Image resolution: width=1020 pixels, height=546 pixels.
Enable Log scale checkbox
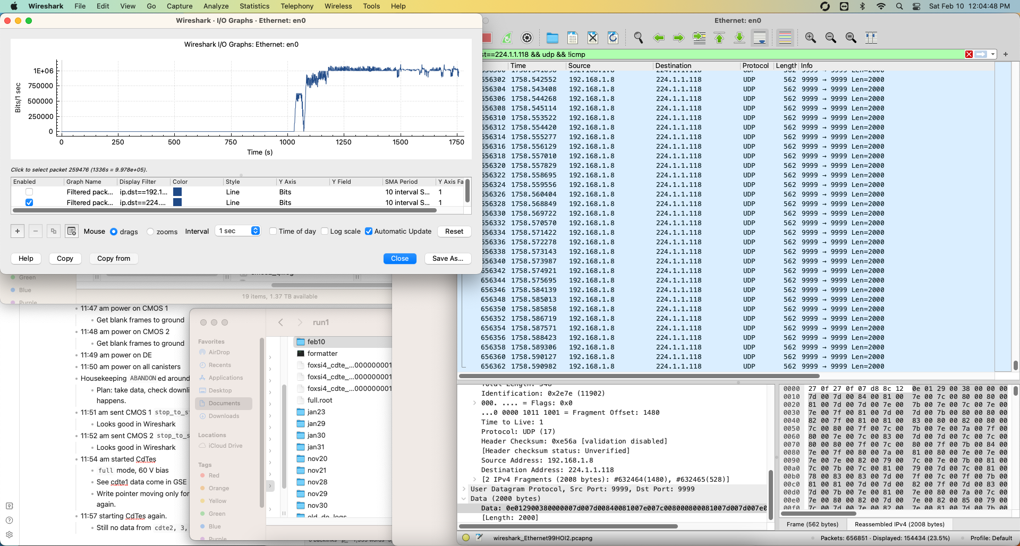pyautogui.click(x=325, y=231)
